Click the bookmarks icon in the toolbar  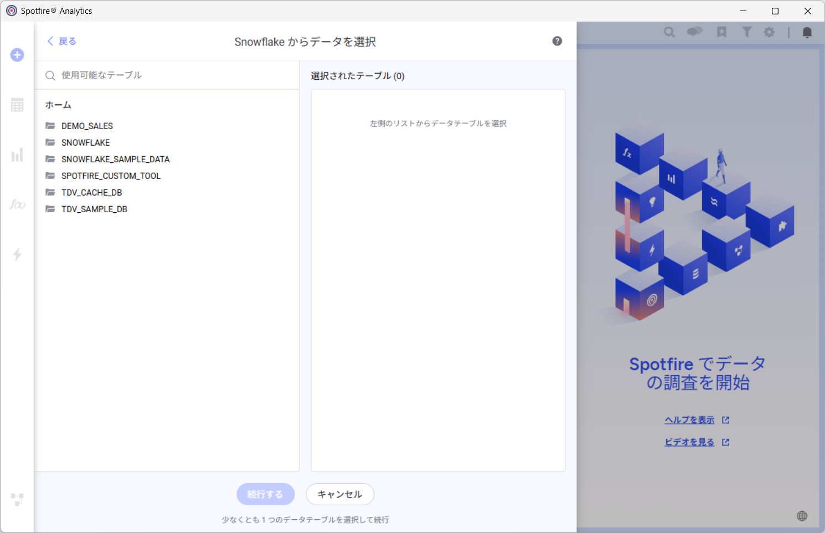pos(721,32)
